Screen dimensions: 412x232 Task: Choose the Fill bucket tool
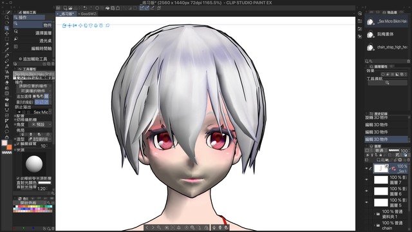pyautogui.click(x=7, y=99)
